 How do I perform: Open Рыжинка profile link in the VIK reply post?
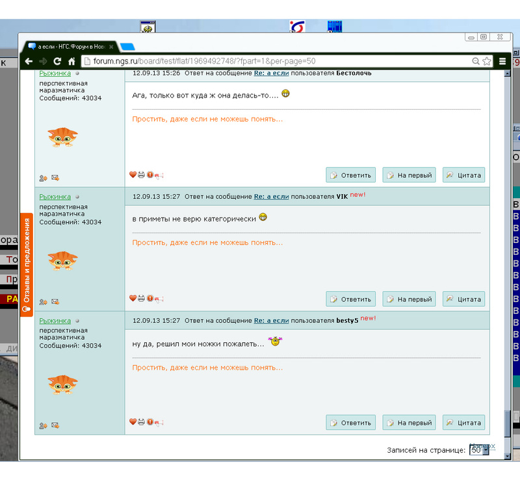pyautogui.click(x=55, y=197)
